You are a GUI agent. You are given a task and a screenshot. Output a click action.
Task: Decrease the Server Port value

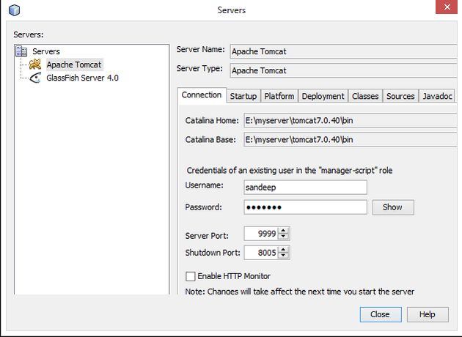(285, 238)
